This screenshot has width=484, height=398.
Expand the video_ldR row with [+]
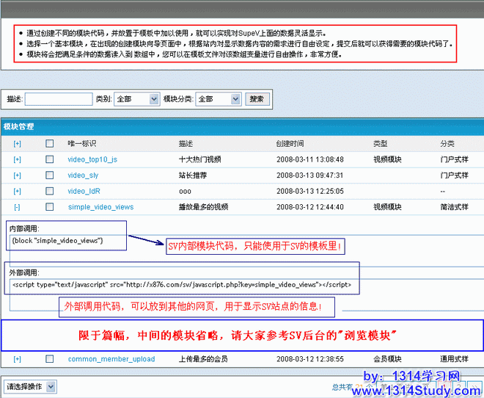click(18, 191)
